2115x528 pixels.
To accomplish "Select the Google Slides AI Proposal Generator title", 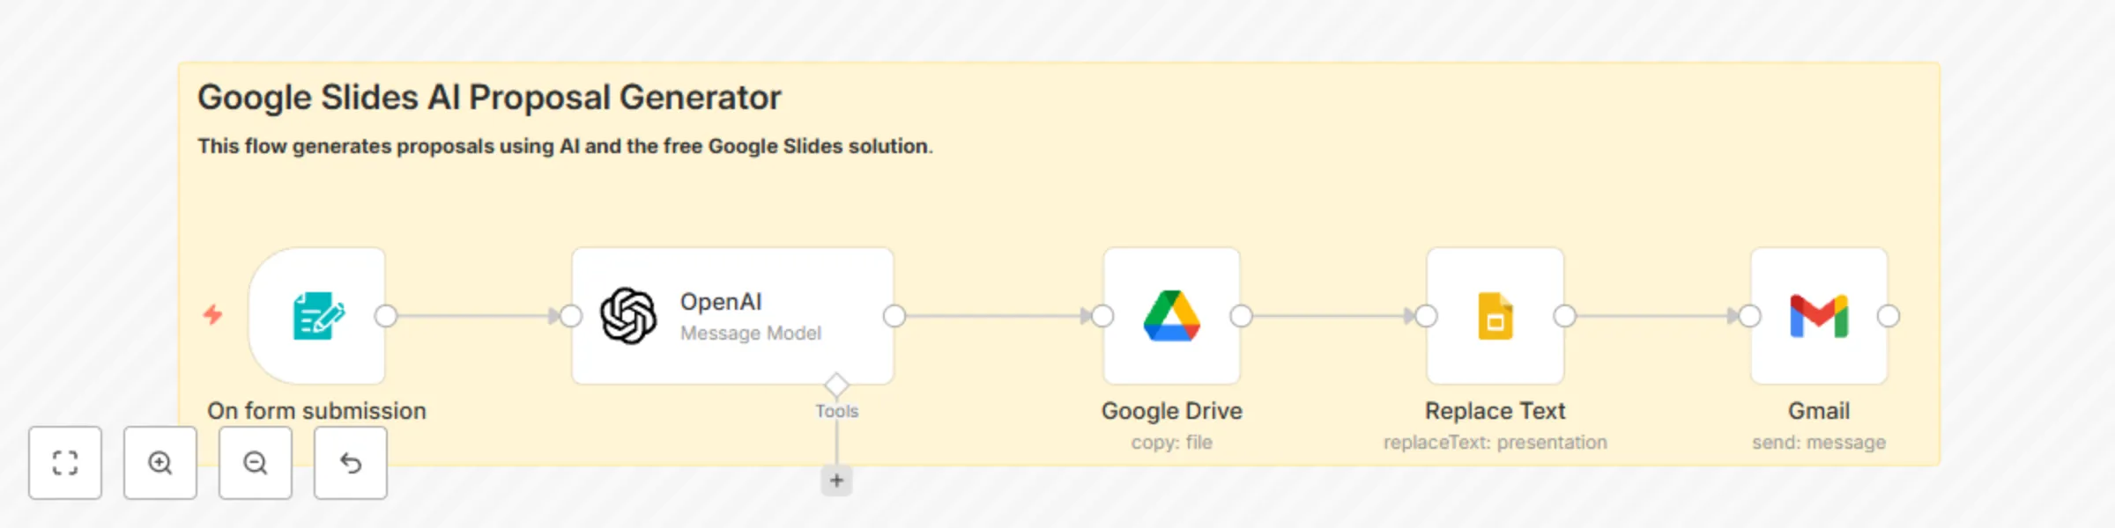I will click(489, 98).
